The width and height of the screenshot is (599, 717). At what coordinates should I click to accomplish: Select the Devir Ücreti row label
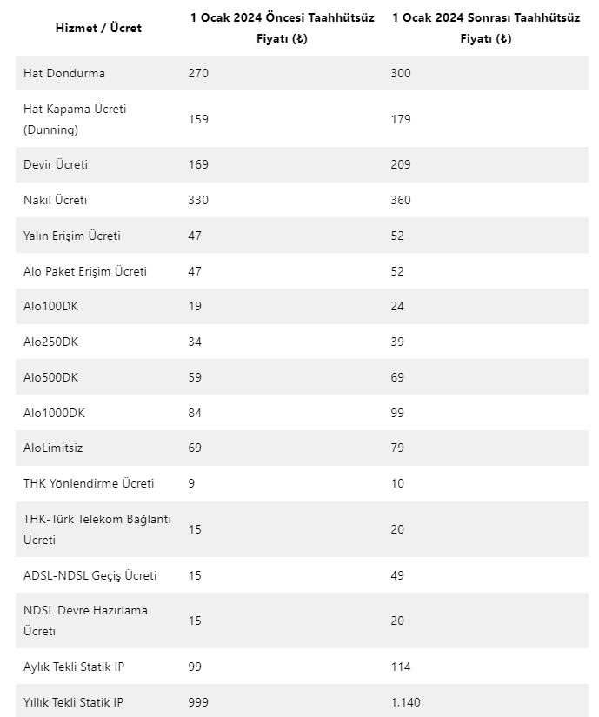click(x=56, y=164)
